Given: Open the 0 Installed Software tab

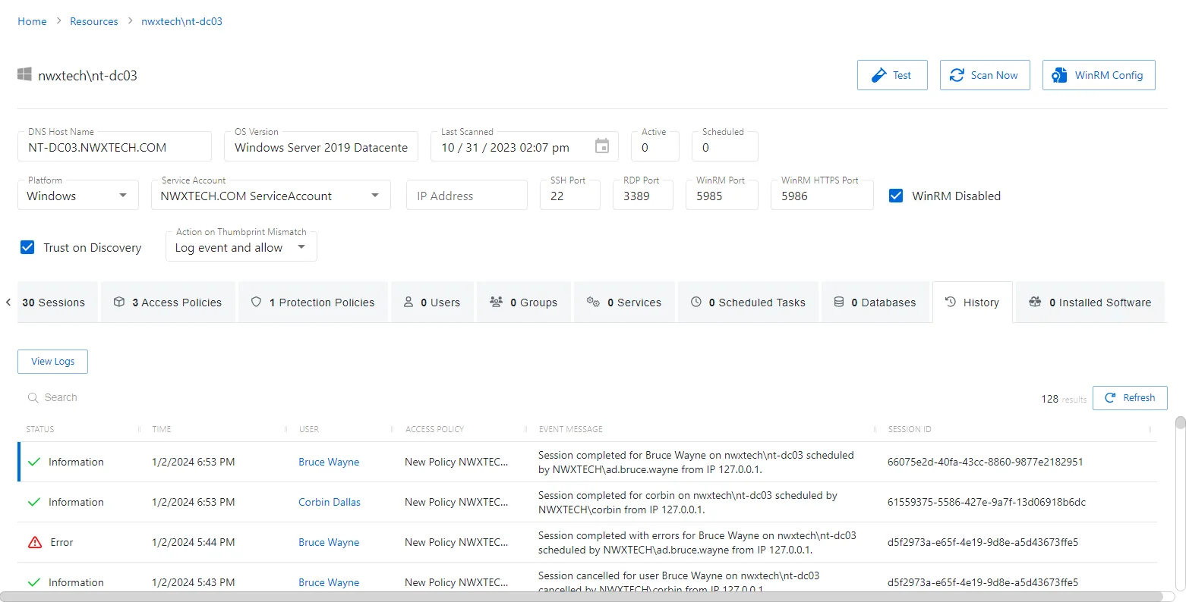Looking at the screenshot, I should 1090,303.
